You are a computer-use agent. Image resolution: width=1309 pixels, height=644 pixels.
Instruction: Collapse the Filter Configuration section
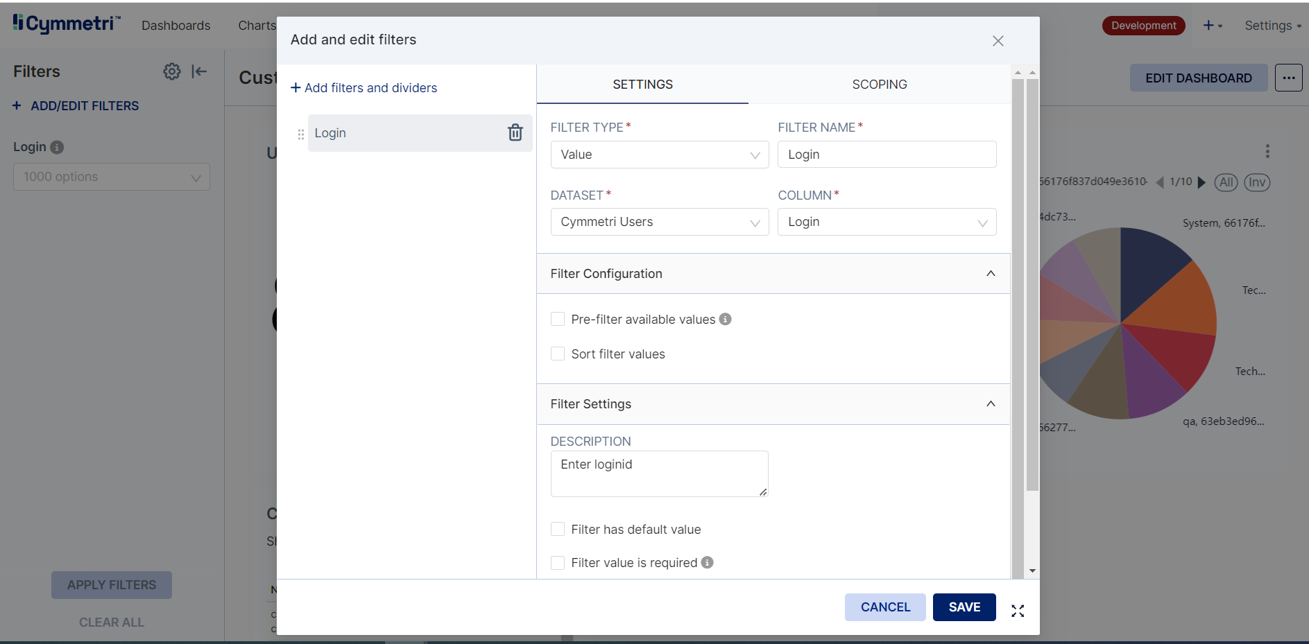(x=990, y=274)
